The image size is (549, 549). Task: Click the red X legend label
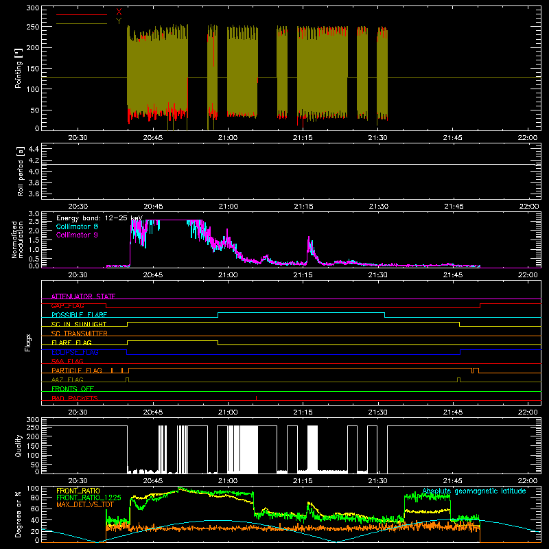119,12
